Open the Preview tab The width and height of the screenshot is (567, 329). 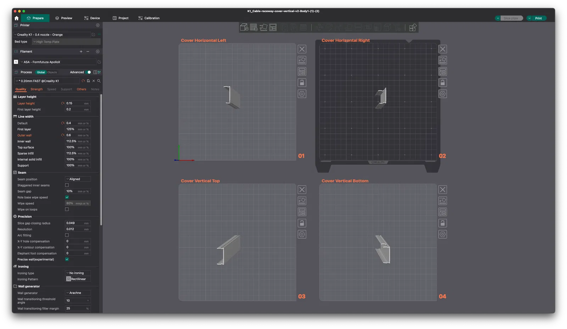(64, 18)
